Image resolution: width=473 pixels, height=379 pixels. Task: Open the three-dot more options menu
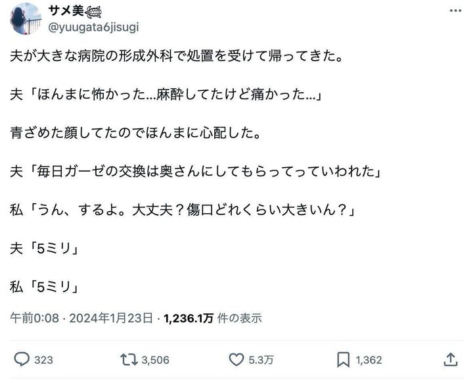pyautogui.click(x=456, y=11)
